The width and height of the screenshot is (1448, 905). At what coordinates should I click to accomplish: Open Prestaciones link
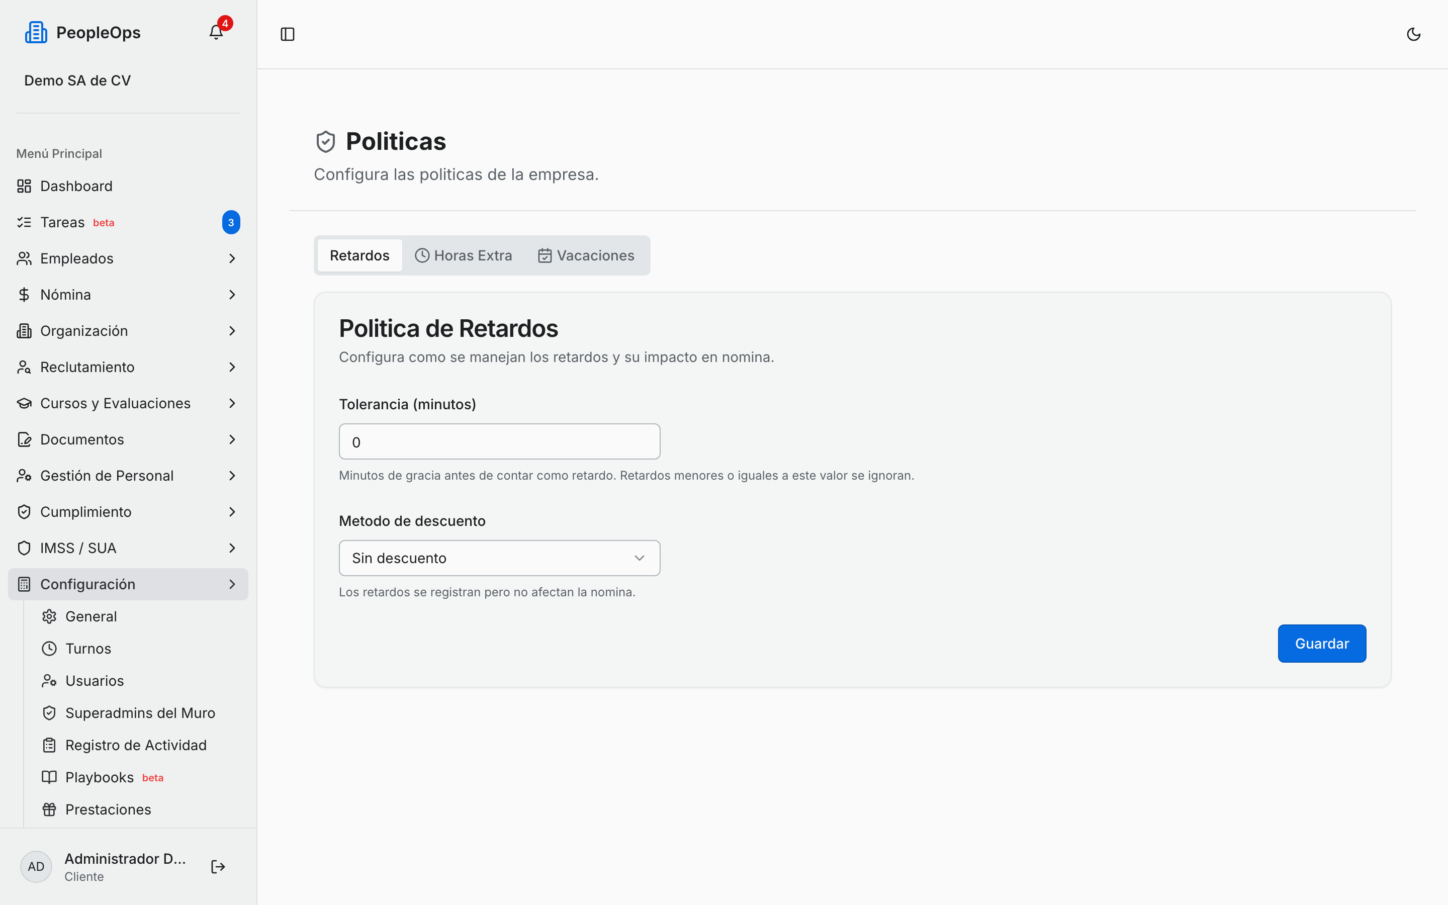tap(108, 809)
